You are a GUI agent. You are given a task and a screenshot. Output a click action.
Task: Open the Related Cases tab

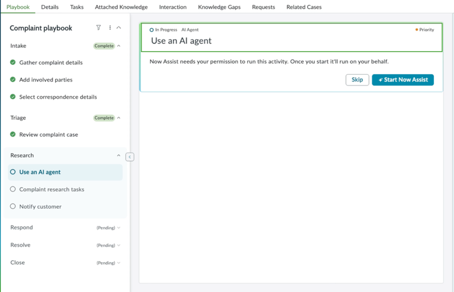click(304, 7)
